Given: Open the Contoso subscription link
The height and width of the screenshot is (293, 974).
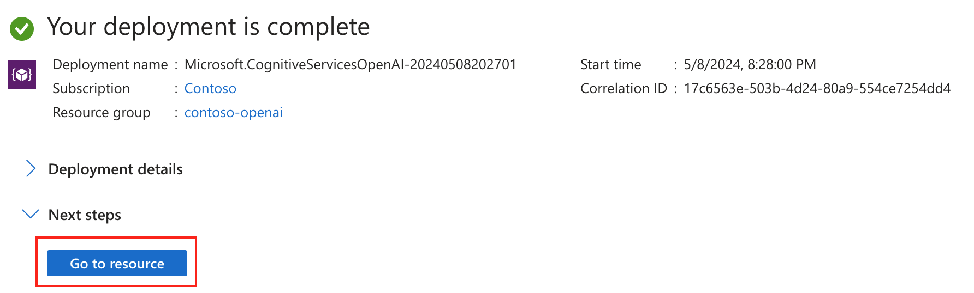Looking at the screenshot, I should coord(210,89).
